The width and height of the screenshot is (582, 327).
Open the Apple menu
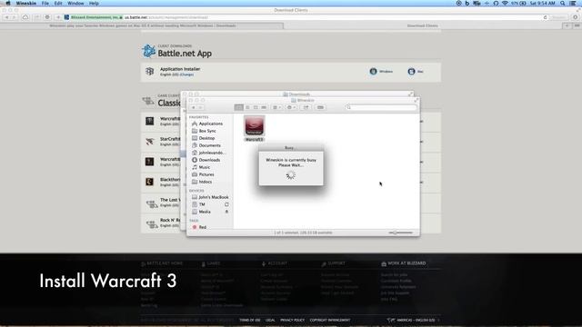(8, 4)
